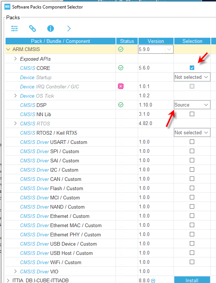Click version 4.82.0 of CMSIS RTOS
Screen dimensions: 216x283
[145, 124]
